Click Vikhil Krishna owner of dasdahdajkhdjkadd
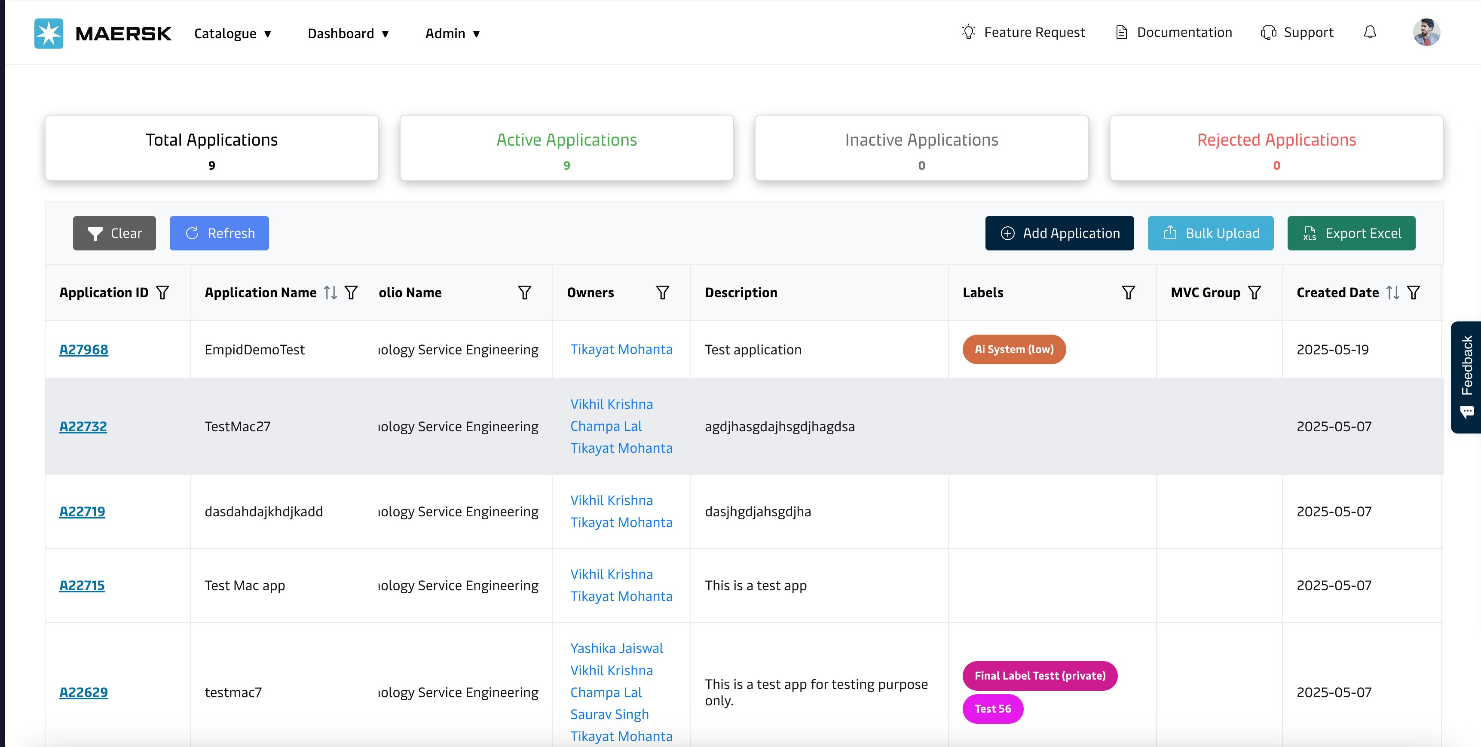 pos(611,500)
